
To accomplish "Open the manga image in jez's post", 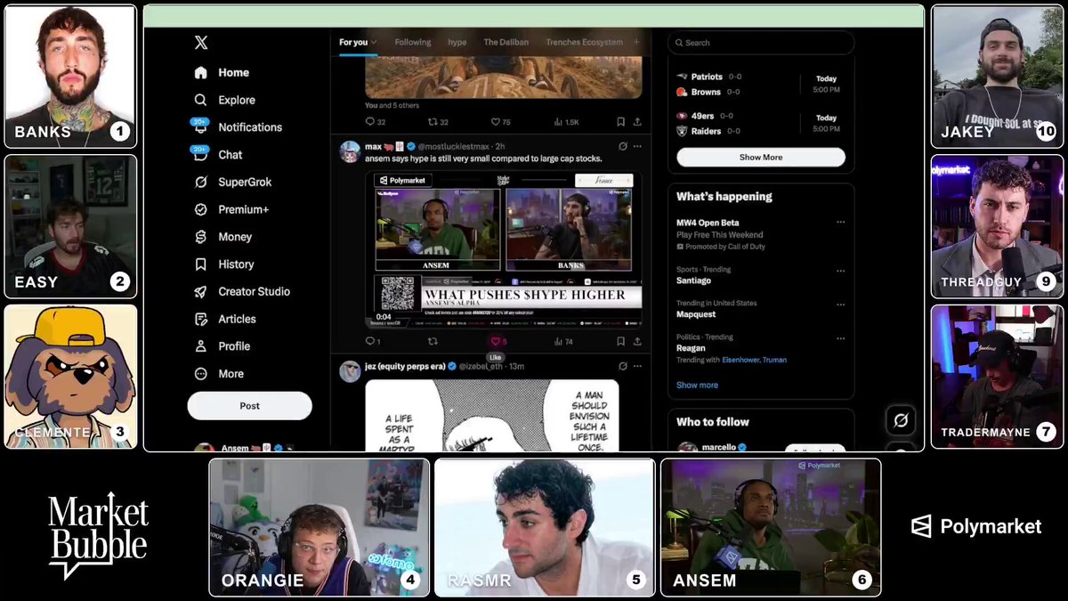I will pyautogui.click(x=491, y=415).
